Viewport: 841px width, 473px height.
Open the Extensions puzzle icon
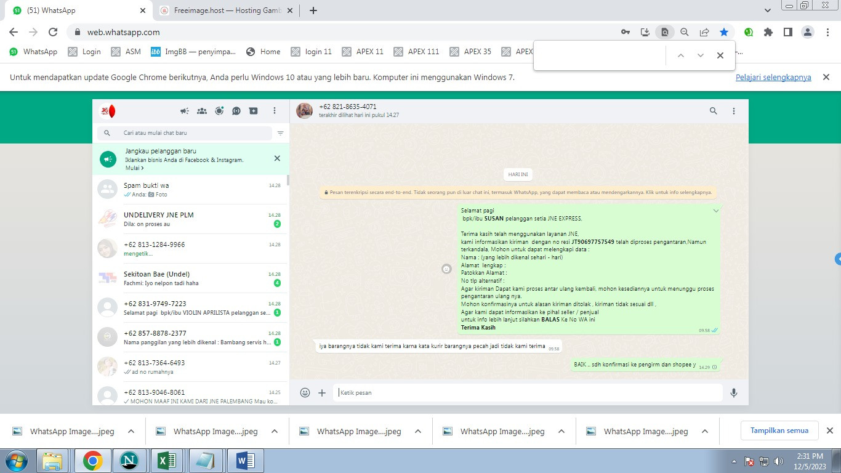768,32
